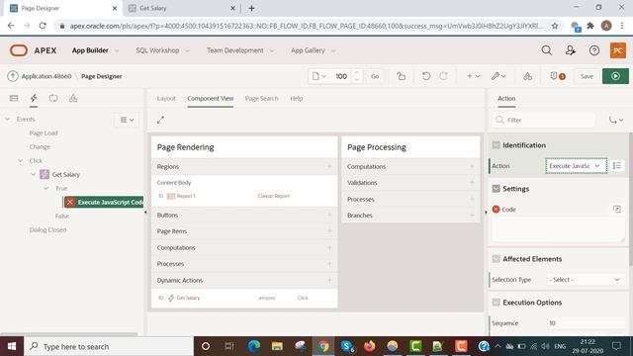This screenshot has width=633, height=356.
Task: Add a new Region with plus icon
Action: [x=329, y=166]
